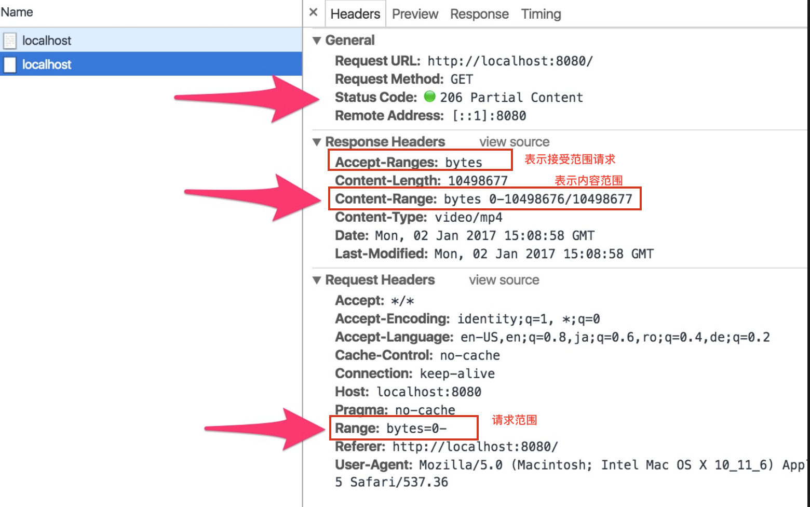
Task: Click the Request URL value
Action: pos(510,61)
